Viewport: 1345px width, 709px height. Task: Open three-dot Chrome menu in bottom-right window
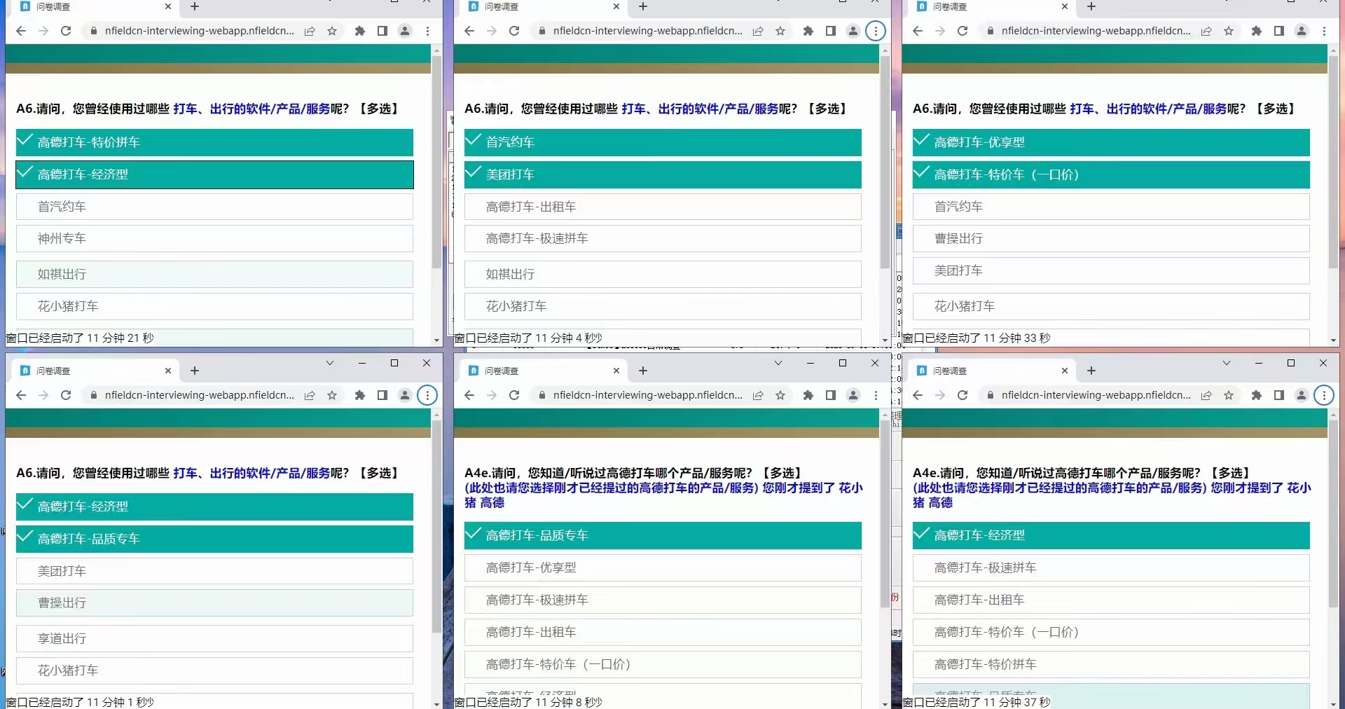1324,395
